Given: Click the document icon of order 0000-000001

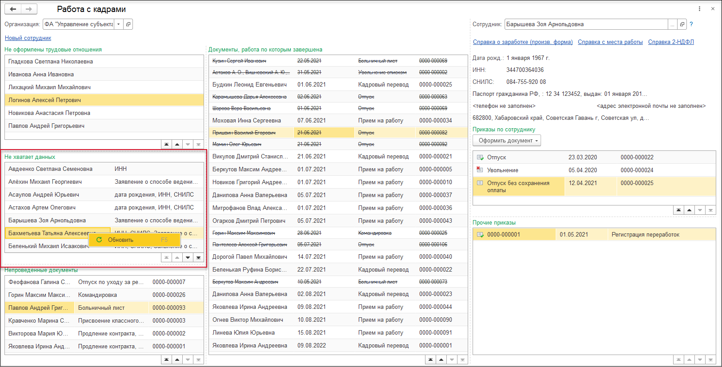Looking at the screenshot, I should [x=480, y=235].
